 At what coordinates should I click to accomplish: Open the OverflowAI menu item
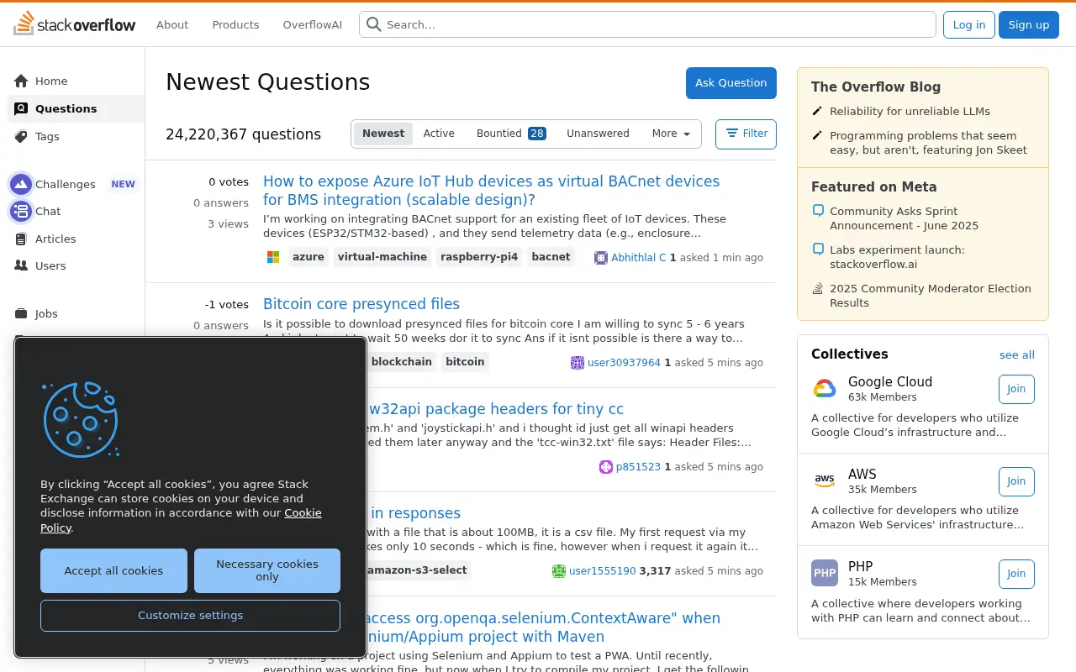313,24
